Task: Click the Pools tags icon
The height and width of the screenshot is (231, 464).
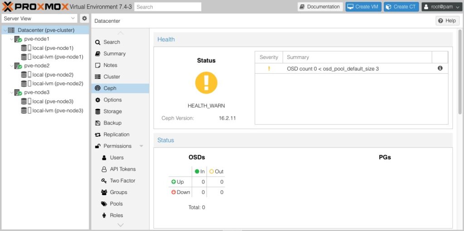Action: (104, 204)
